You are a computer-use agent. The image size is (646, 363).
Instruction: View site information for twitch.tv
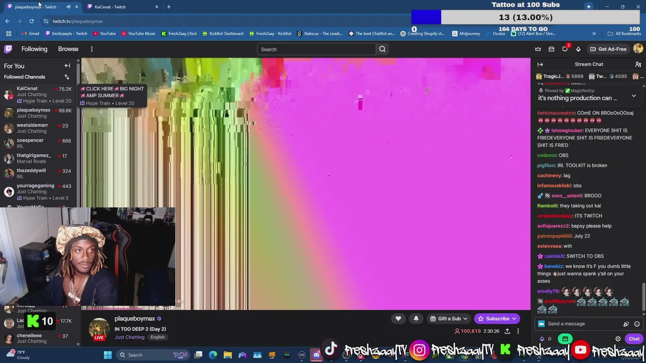46,21
